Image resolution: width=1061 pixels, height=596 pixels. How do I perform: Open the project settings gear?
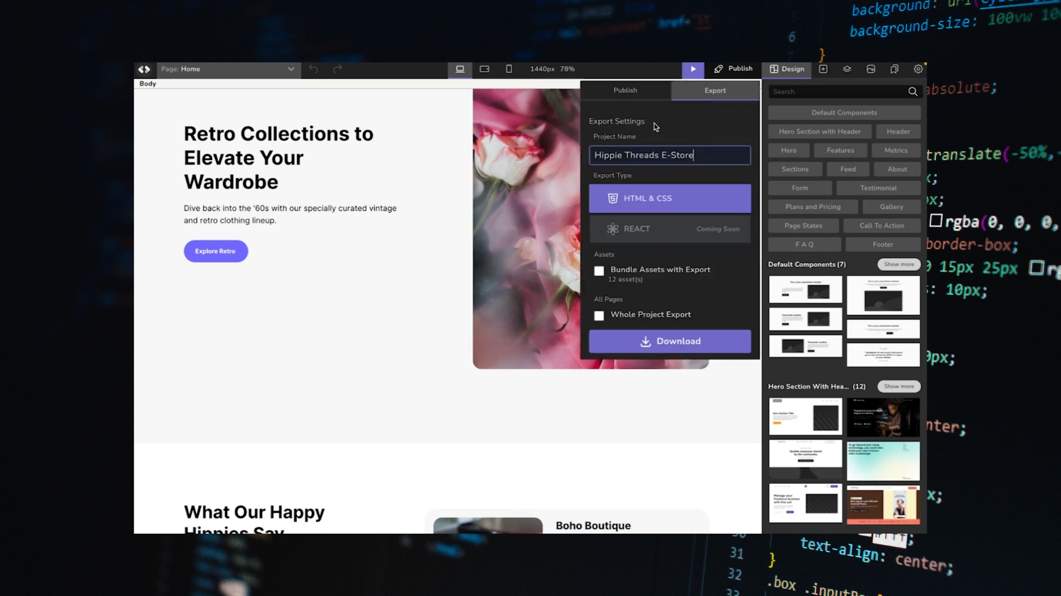(918, 69)
